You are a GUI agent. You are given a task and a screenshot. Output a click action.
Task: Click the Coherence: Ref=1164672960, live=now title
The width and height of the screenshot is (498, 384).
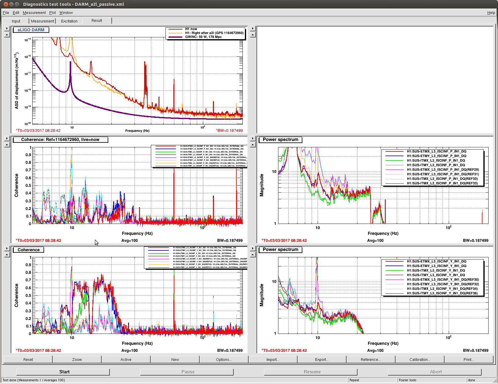(61, 140)
